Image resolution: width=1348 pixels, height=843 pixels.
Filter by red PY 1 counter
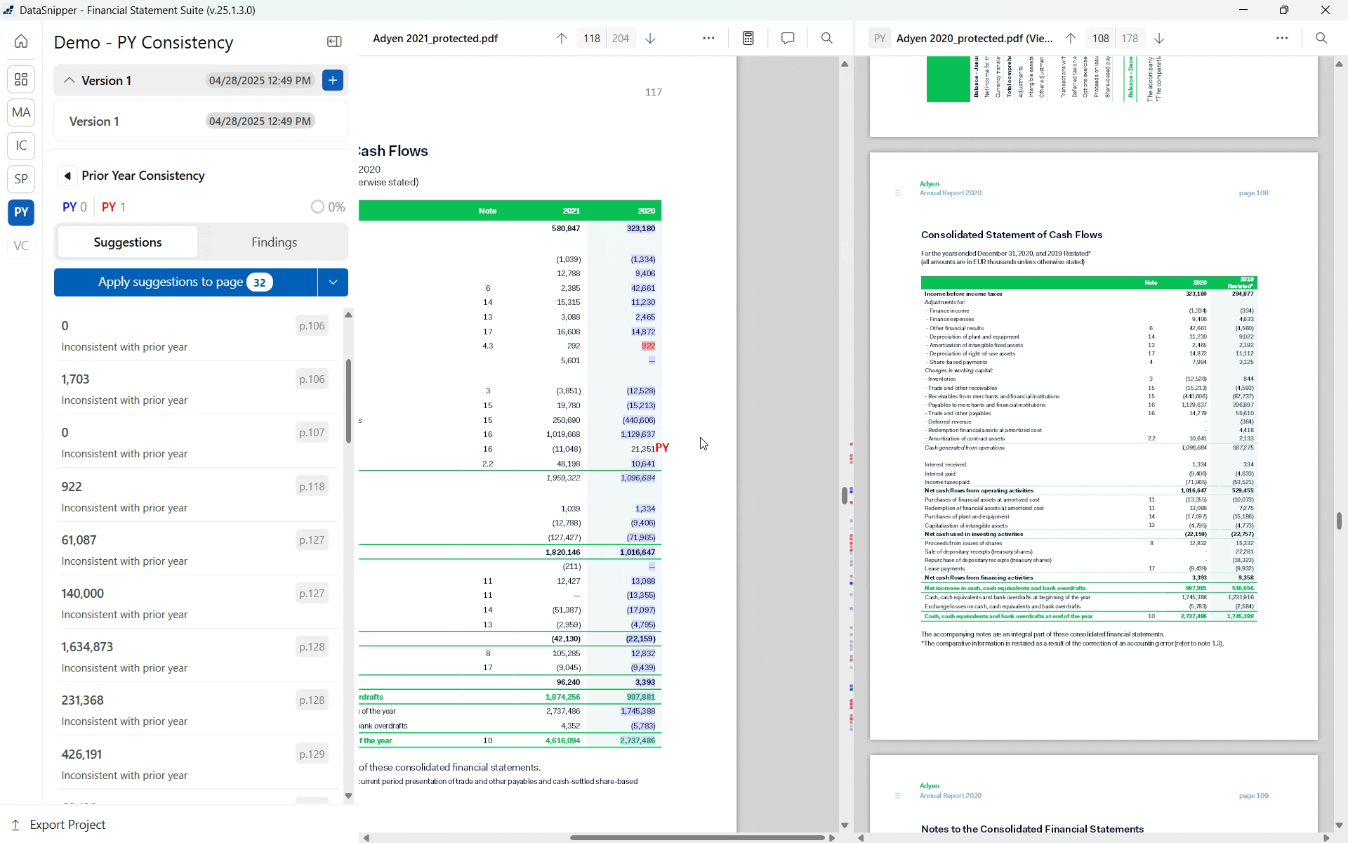[x=114, y=207]
